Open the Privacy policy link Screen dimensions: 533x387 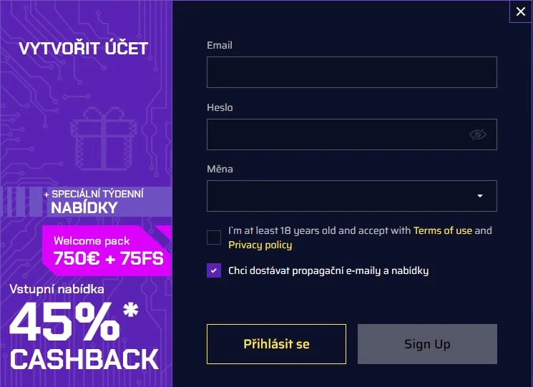pyautogui.click(x=260, y=245)
